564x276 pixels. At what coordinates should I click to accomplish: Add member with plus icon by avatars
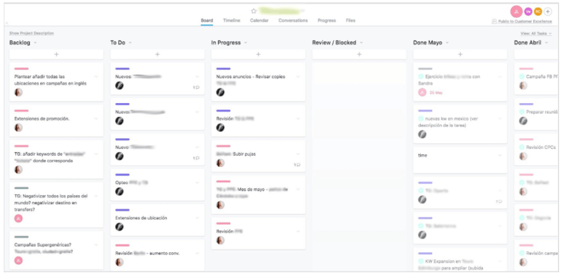coord(547,12)
